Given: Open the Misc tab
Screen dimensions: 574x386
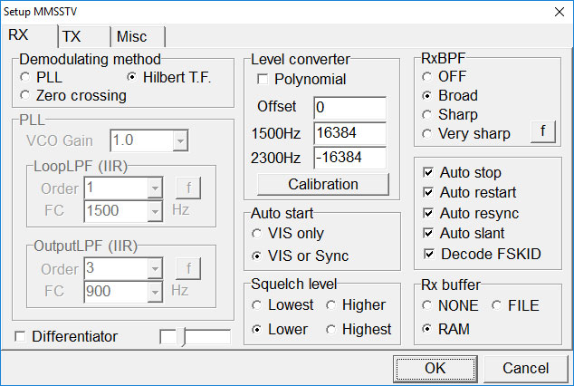Looking at the screenshot, I should point(138,36).
